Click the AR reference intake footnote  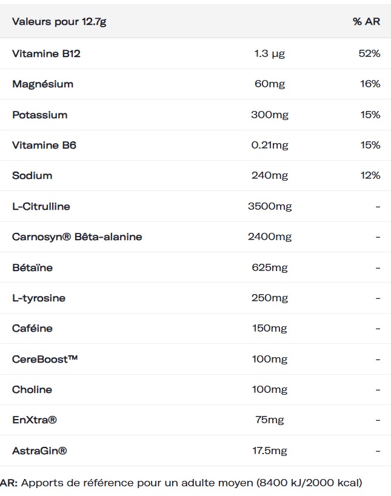181,483
